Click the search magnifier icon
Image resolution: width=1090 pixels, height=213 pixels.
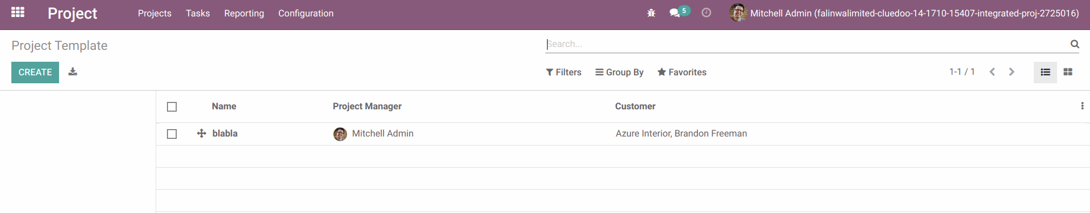(x=1075, y=44)
